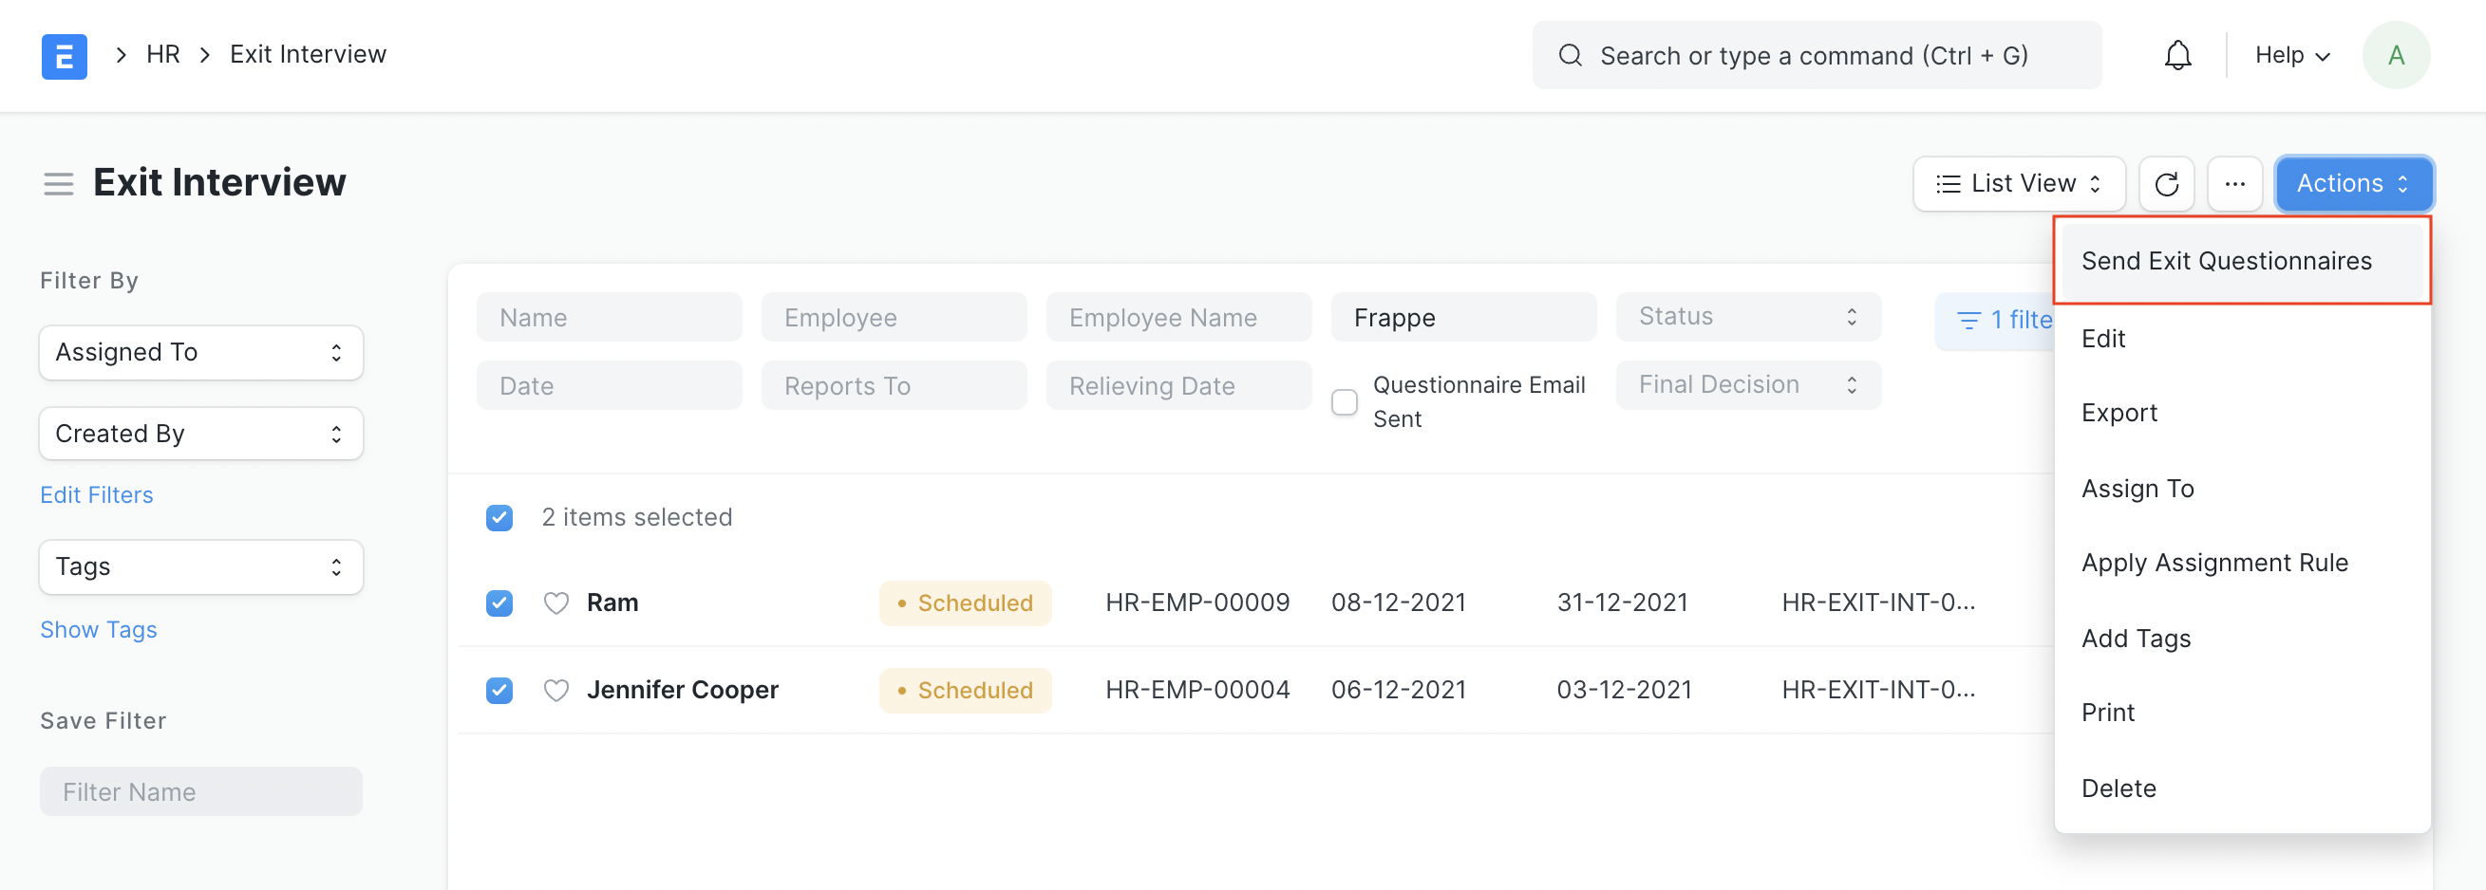
Task: Open the three-dots more options menu
Action: 2234,183
